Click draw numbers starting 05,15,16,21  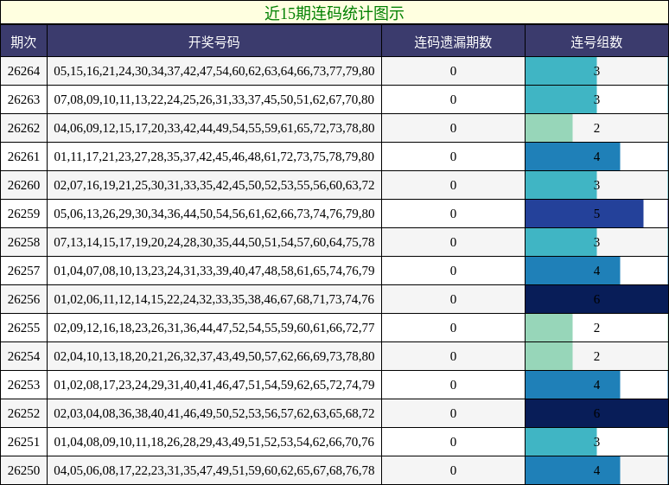pos(214,71)
